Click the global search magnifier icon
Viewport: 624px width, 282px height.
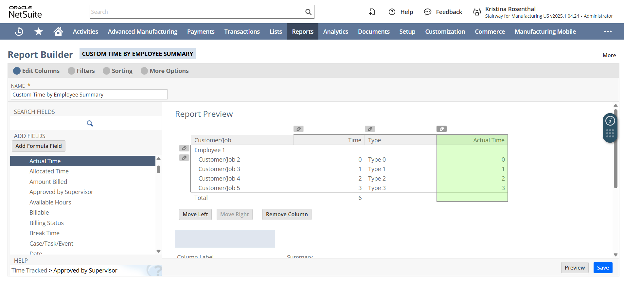point(308,12)
